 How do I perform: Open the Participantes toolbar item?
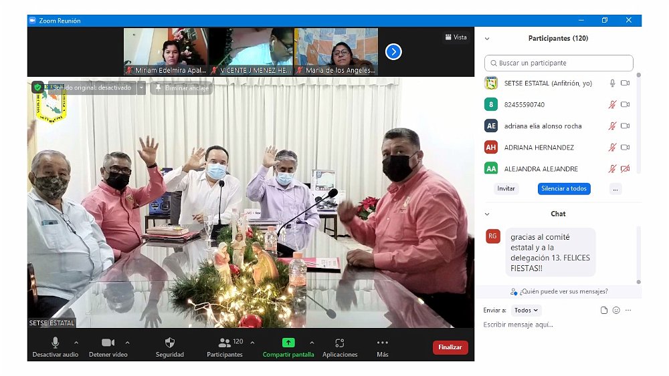[225, 343]
